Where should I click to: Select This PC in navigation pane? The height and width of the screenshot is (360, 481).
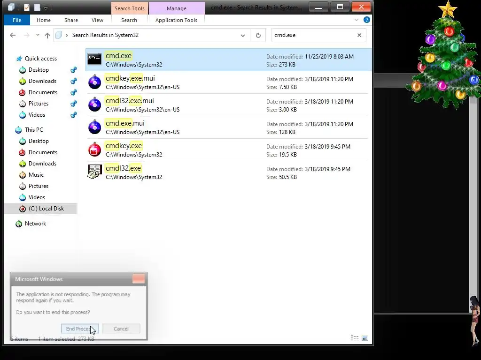pos(34,130)
